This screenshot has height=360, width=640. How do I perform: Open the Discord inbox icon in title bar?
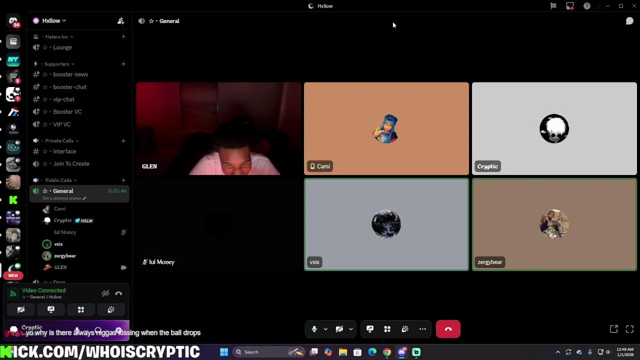click(570, 6)
